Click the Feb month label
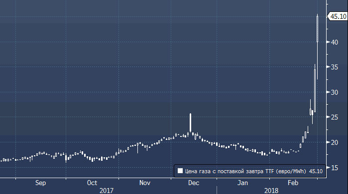Screen dimensions: 348x194 pyautogui.click(x=293, y=183)
